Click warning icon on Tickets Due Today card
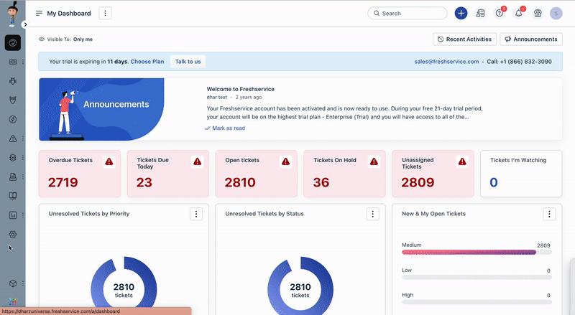This screenshot has height=315, width=575. (197, 161)
